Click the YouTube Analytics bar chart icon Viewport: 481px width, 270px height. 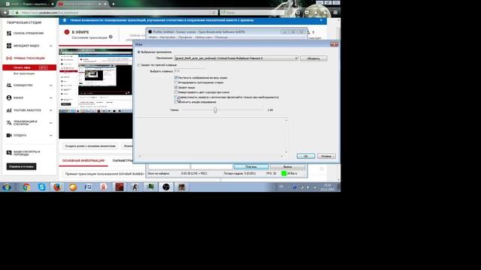[x=9, y=110]
